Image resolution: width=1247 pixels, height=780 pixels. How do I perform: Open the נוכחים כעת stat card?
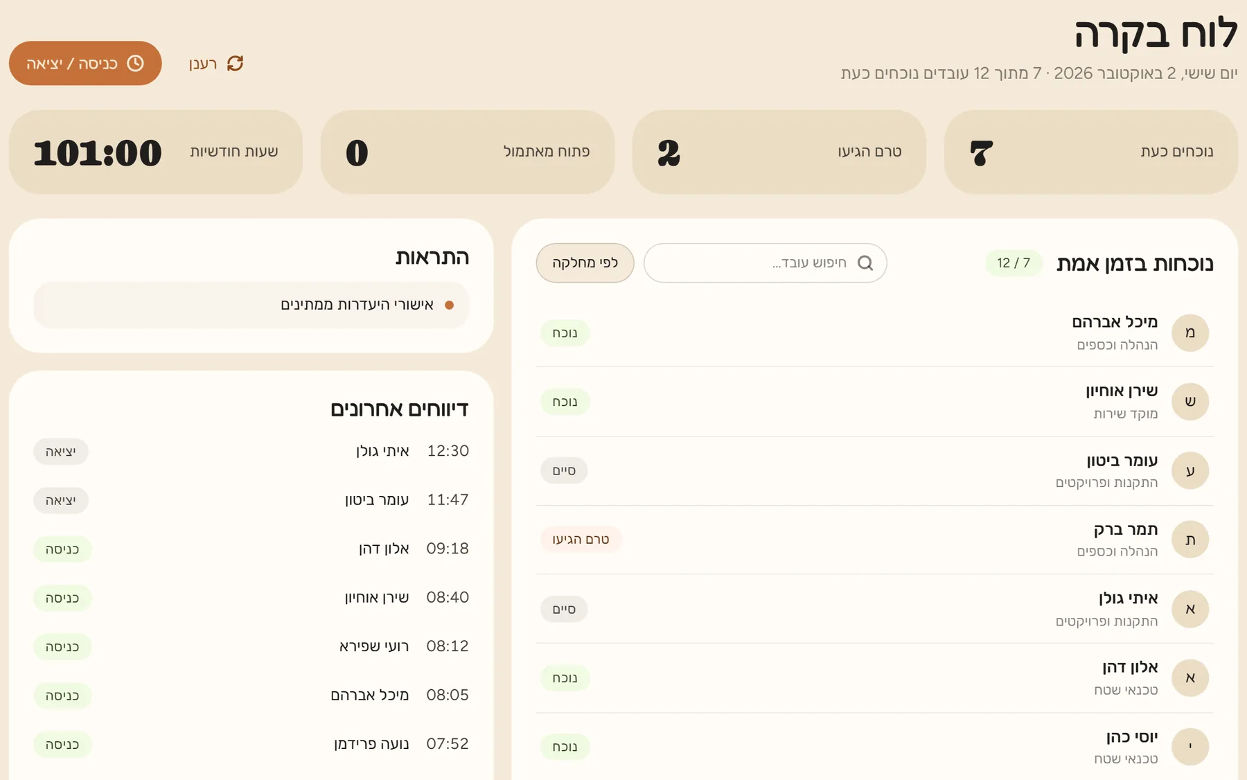[1090, 152]
